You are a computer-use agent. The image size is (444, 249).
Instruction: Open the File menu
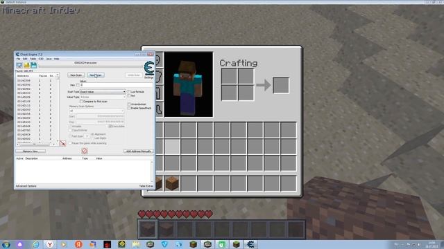pyautogui.click(x=19, y=59)
